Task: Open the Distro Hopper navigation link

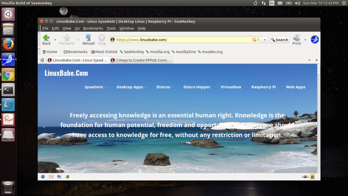Action: [197, 87]
